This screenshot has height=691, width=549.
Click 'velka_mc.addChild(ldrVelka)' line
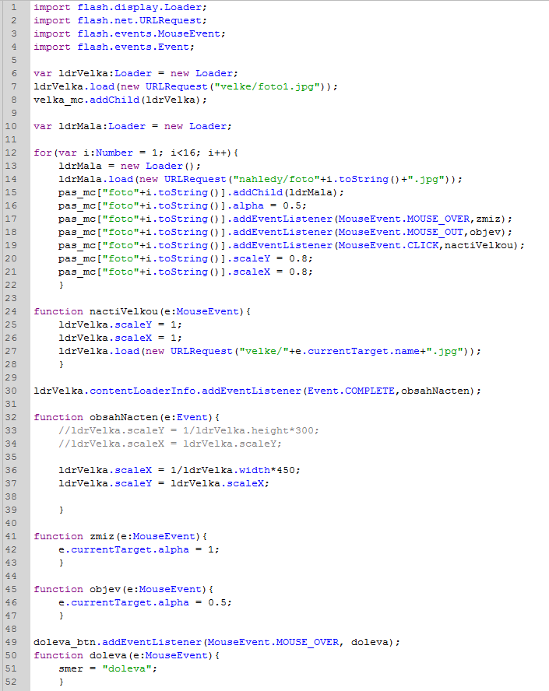pyautogui.click(x=120, y=100)
